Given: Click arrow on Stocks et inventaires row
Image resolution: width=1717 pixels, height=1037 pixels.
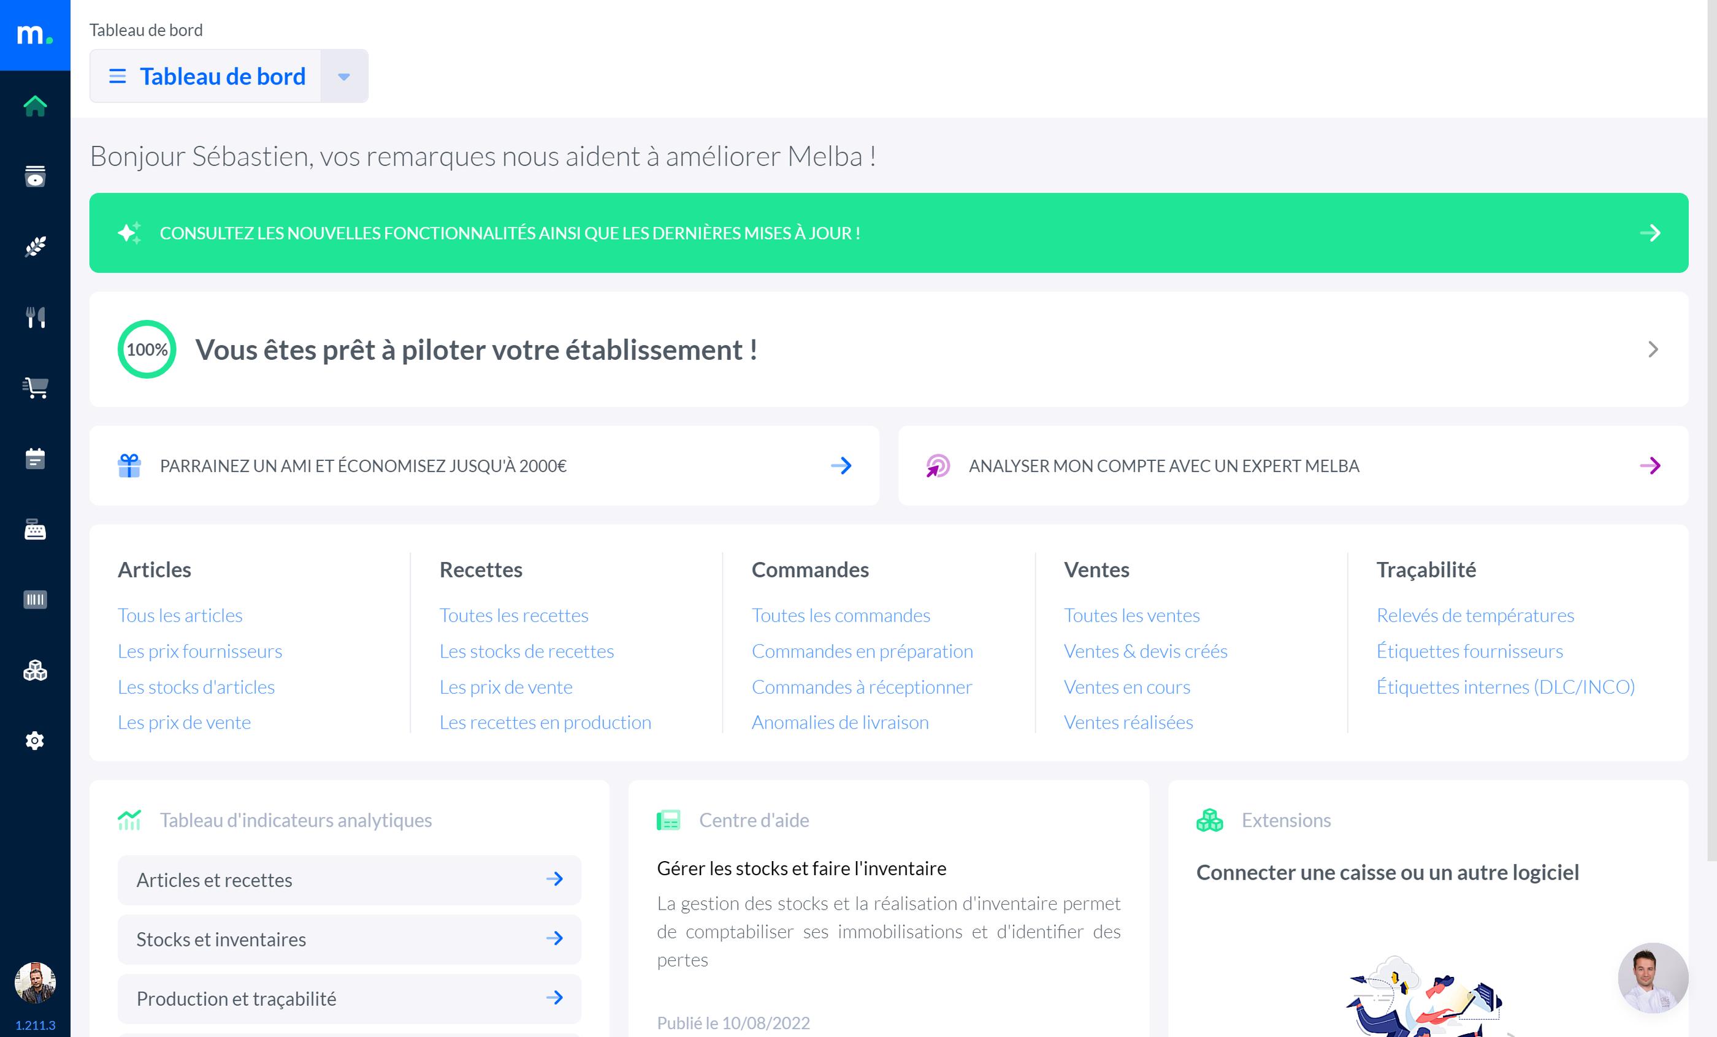Looking at the screenshot, I should [x=555, y=938].
